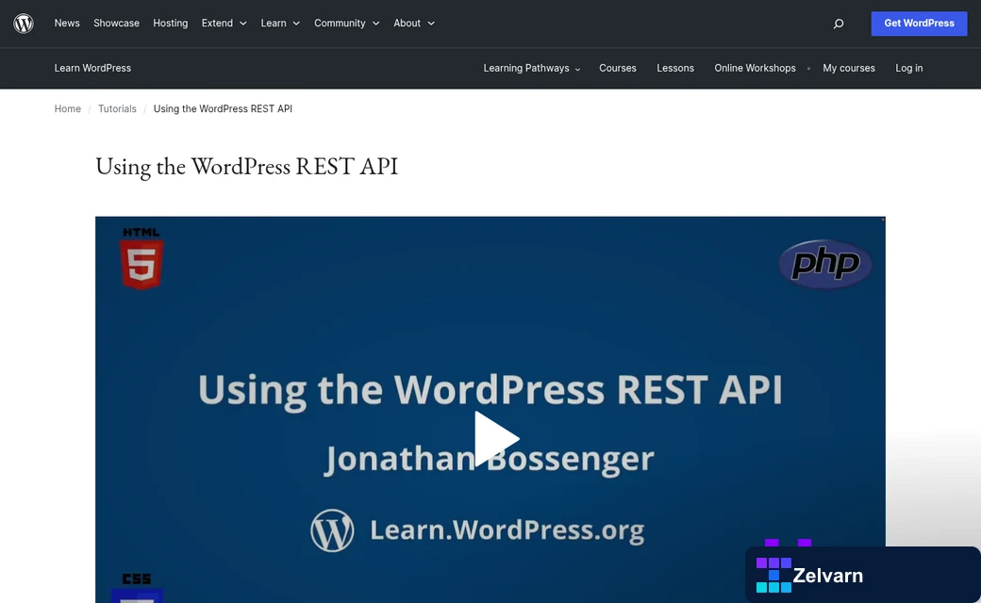Play the REST API tutorial video
Screen dimensions: 981x603
pos(496,439)
